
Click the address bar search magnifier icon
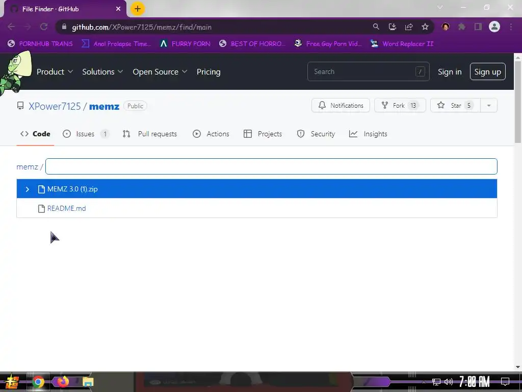tap(376, 27)
